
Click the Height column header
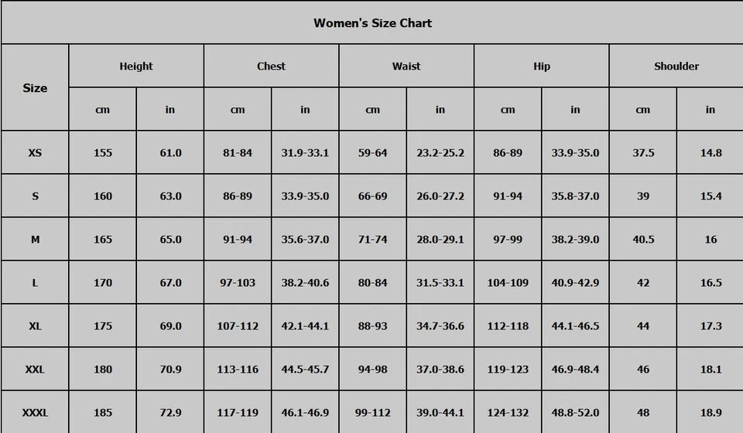pyautogui.click(x=136, y=66)
